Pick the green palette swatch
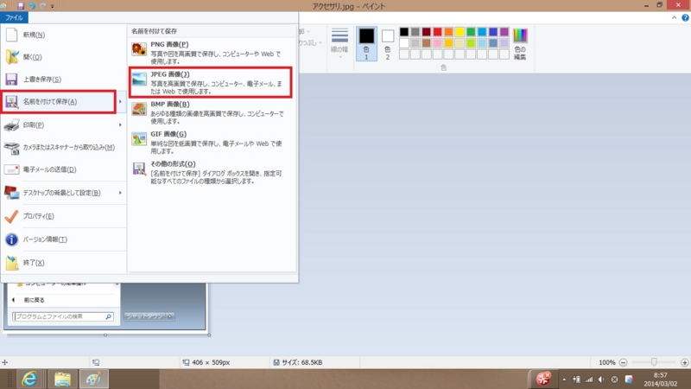This screenshot has width=691, height=389. click(x=471, y=32)
